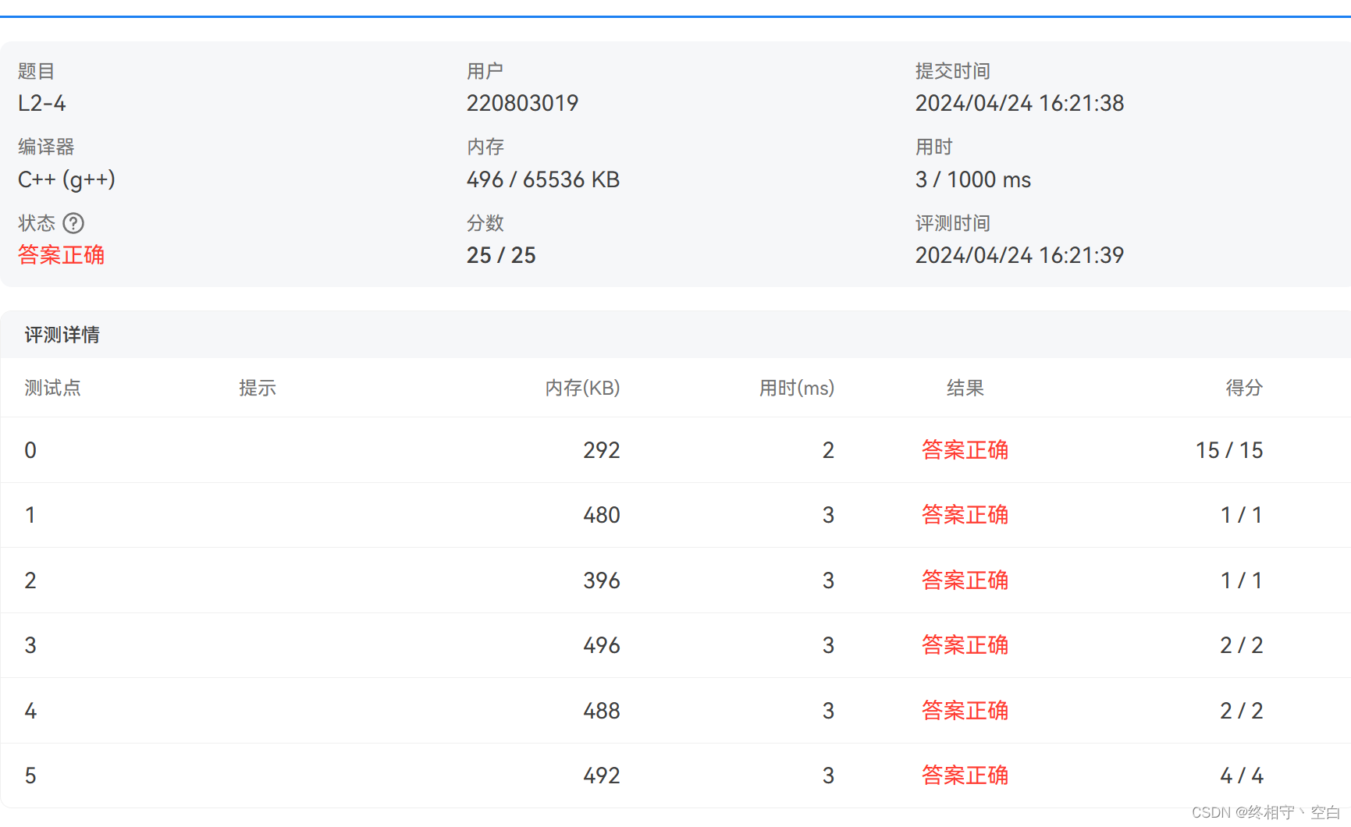Click the red overall status 答案正确
This screenshot has width=1351, height=827.
point(62,255)
